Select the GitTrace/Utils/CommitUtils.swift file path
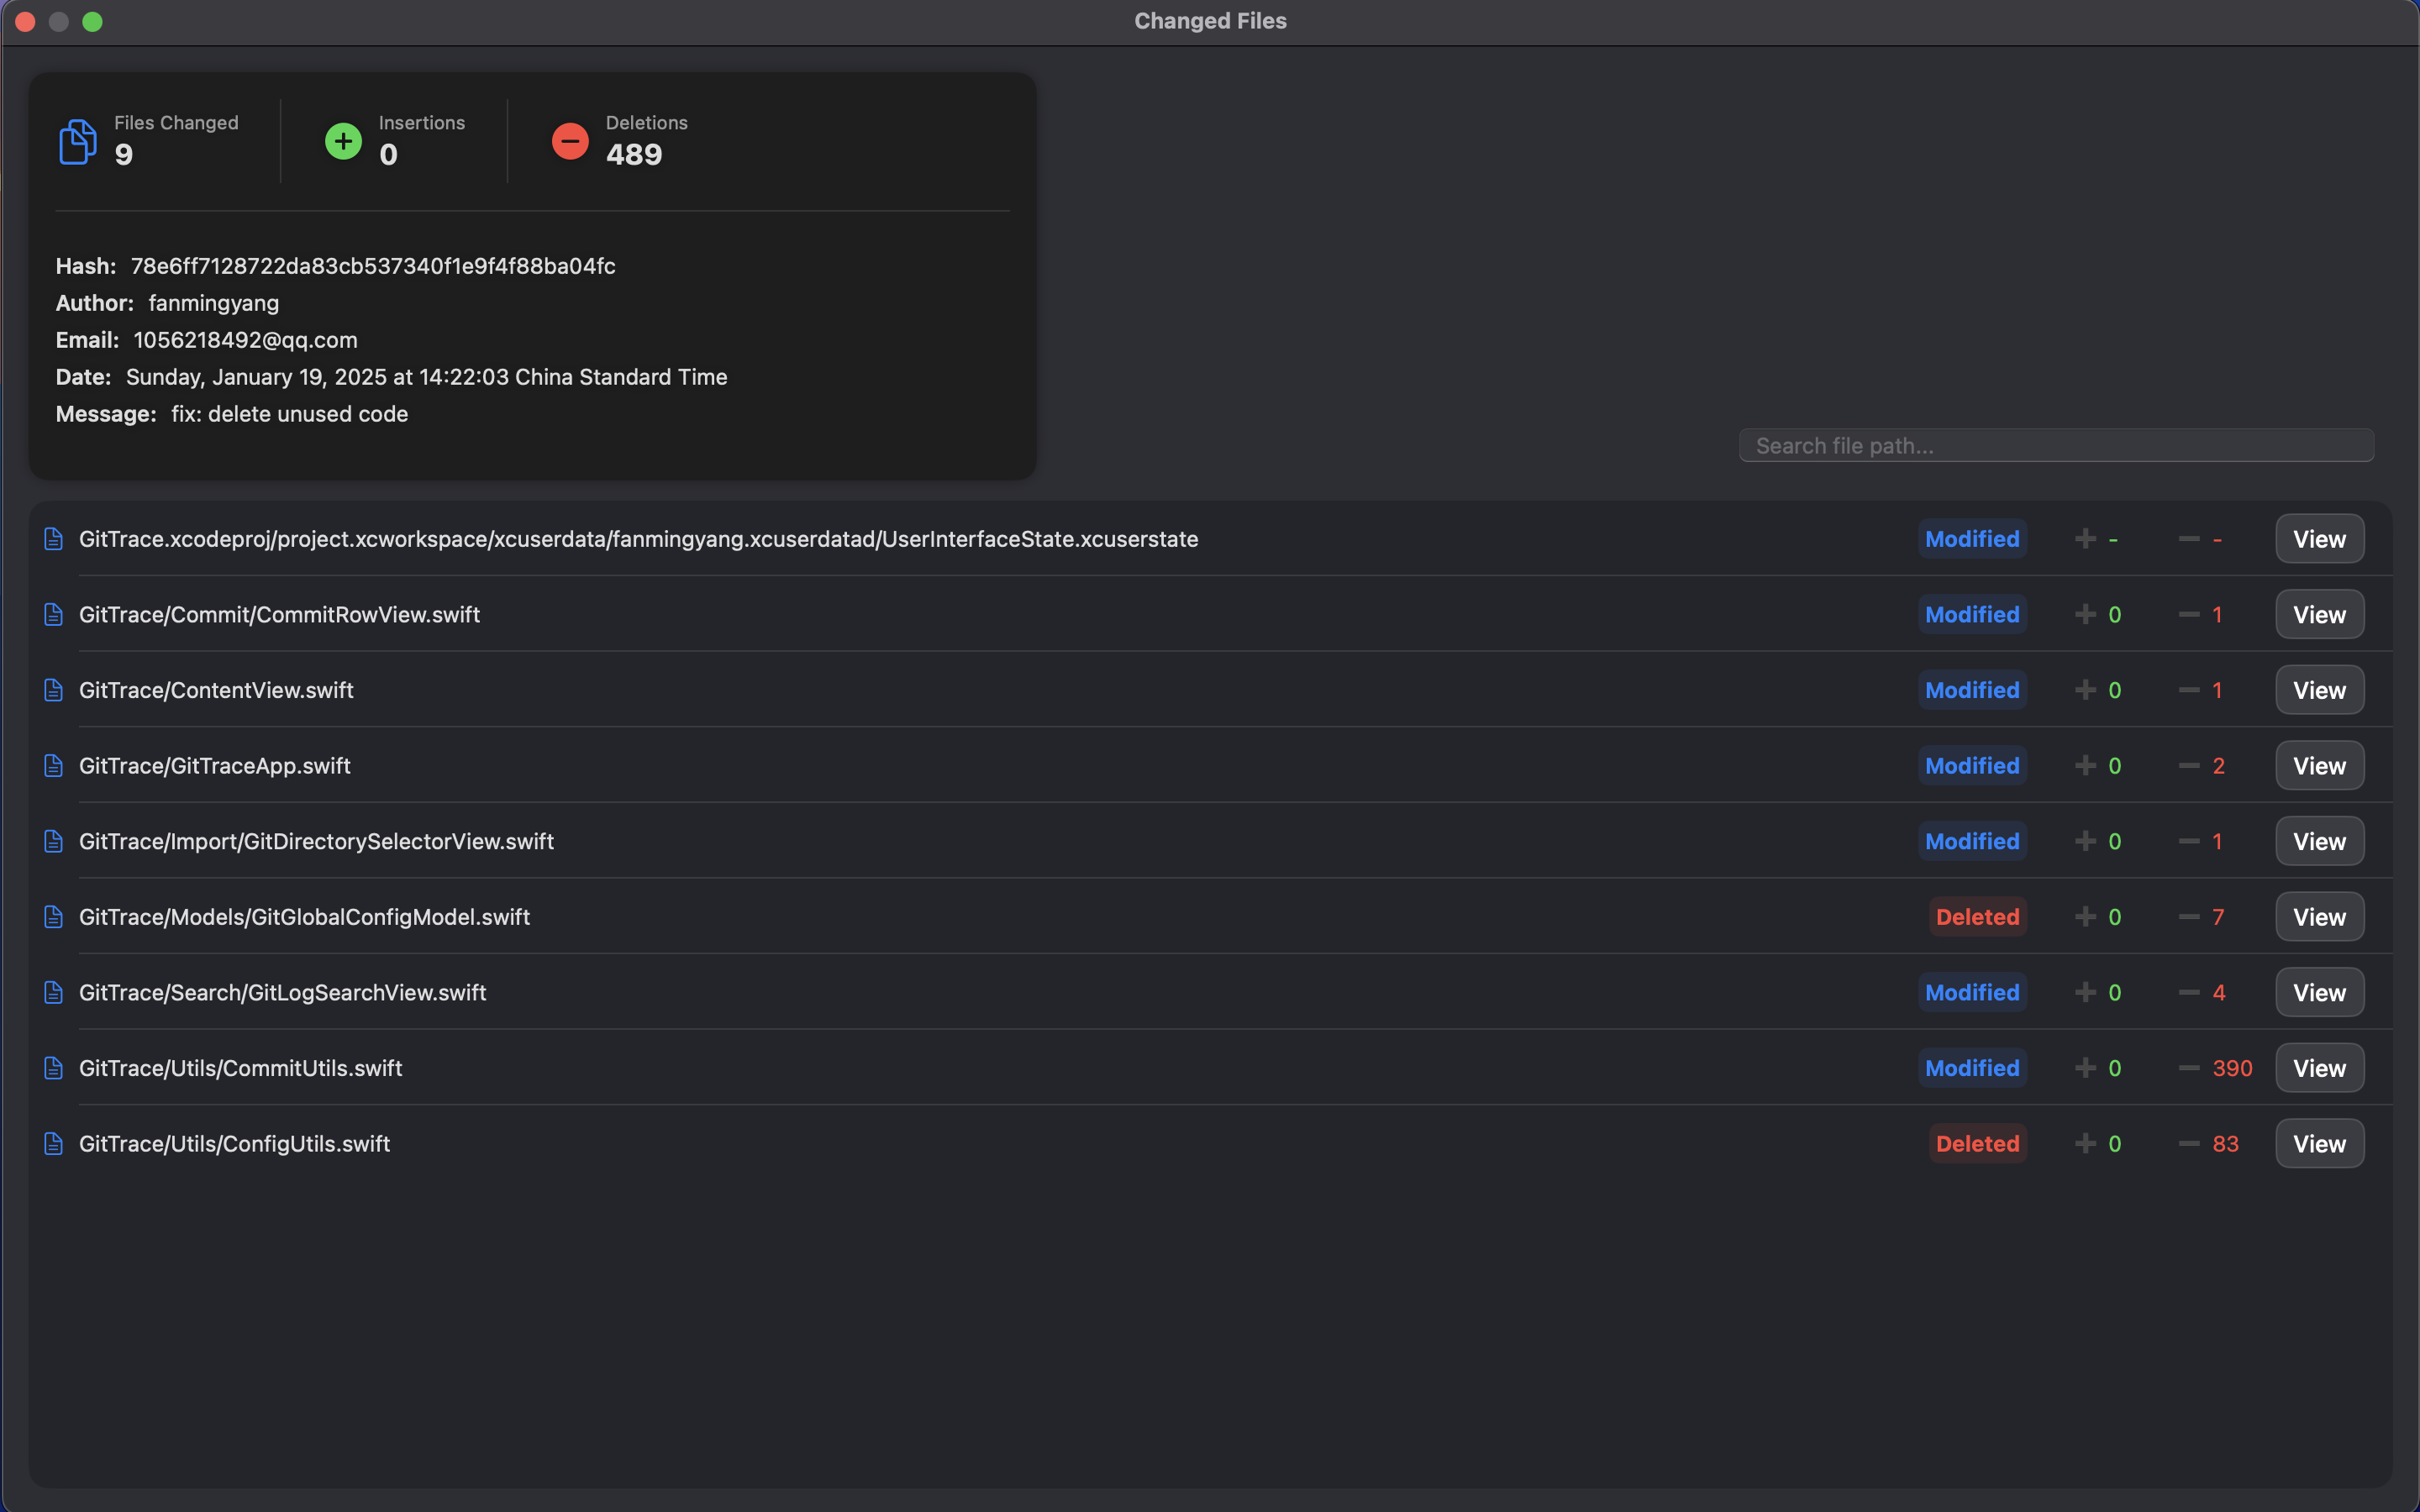This screenshot has height=1512, width=2420. pos(241,1068)
